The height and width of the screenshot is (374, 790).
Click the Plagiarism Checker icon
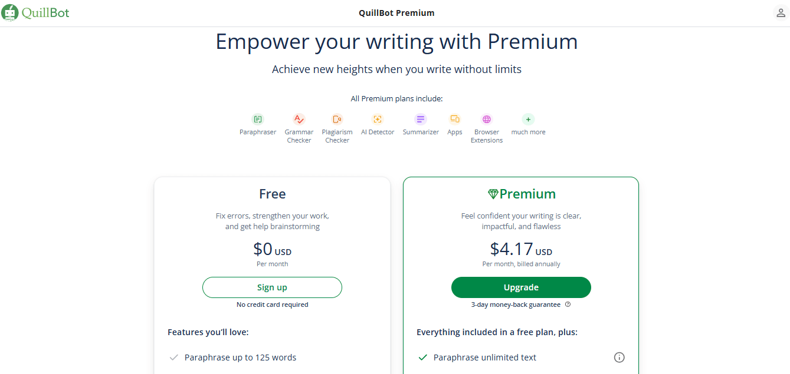(337, 119)
